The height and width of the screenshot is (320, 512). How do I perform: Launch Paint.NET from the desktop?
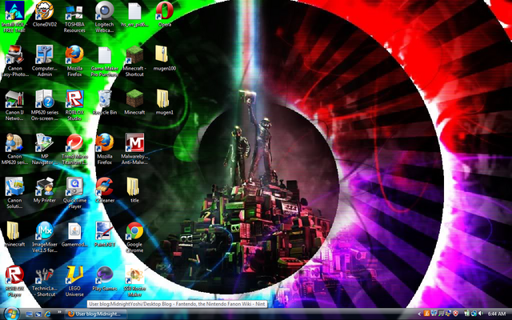(105, 234)
